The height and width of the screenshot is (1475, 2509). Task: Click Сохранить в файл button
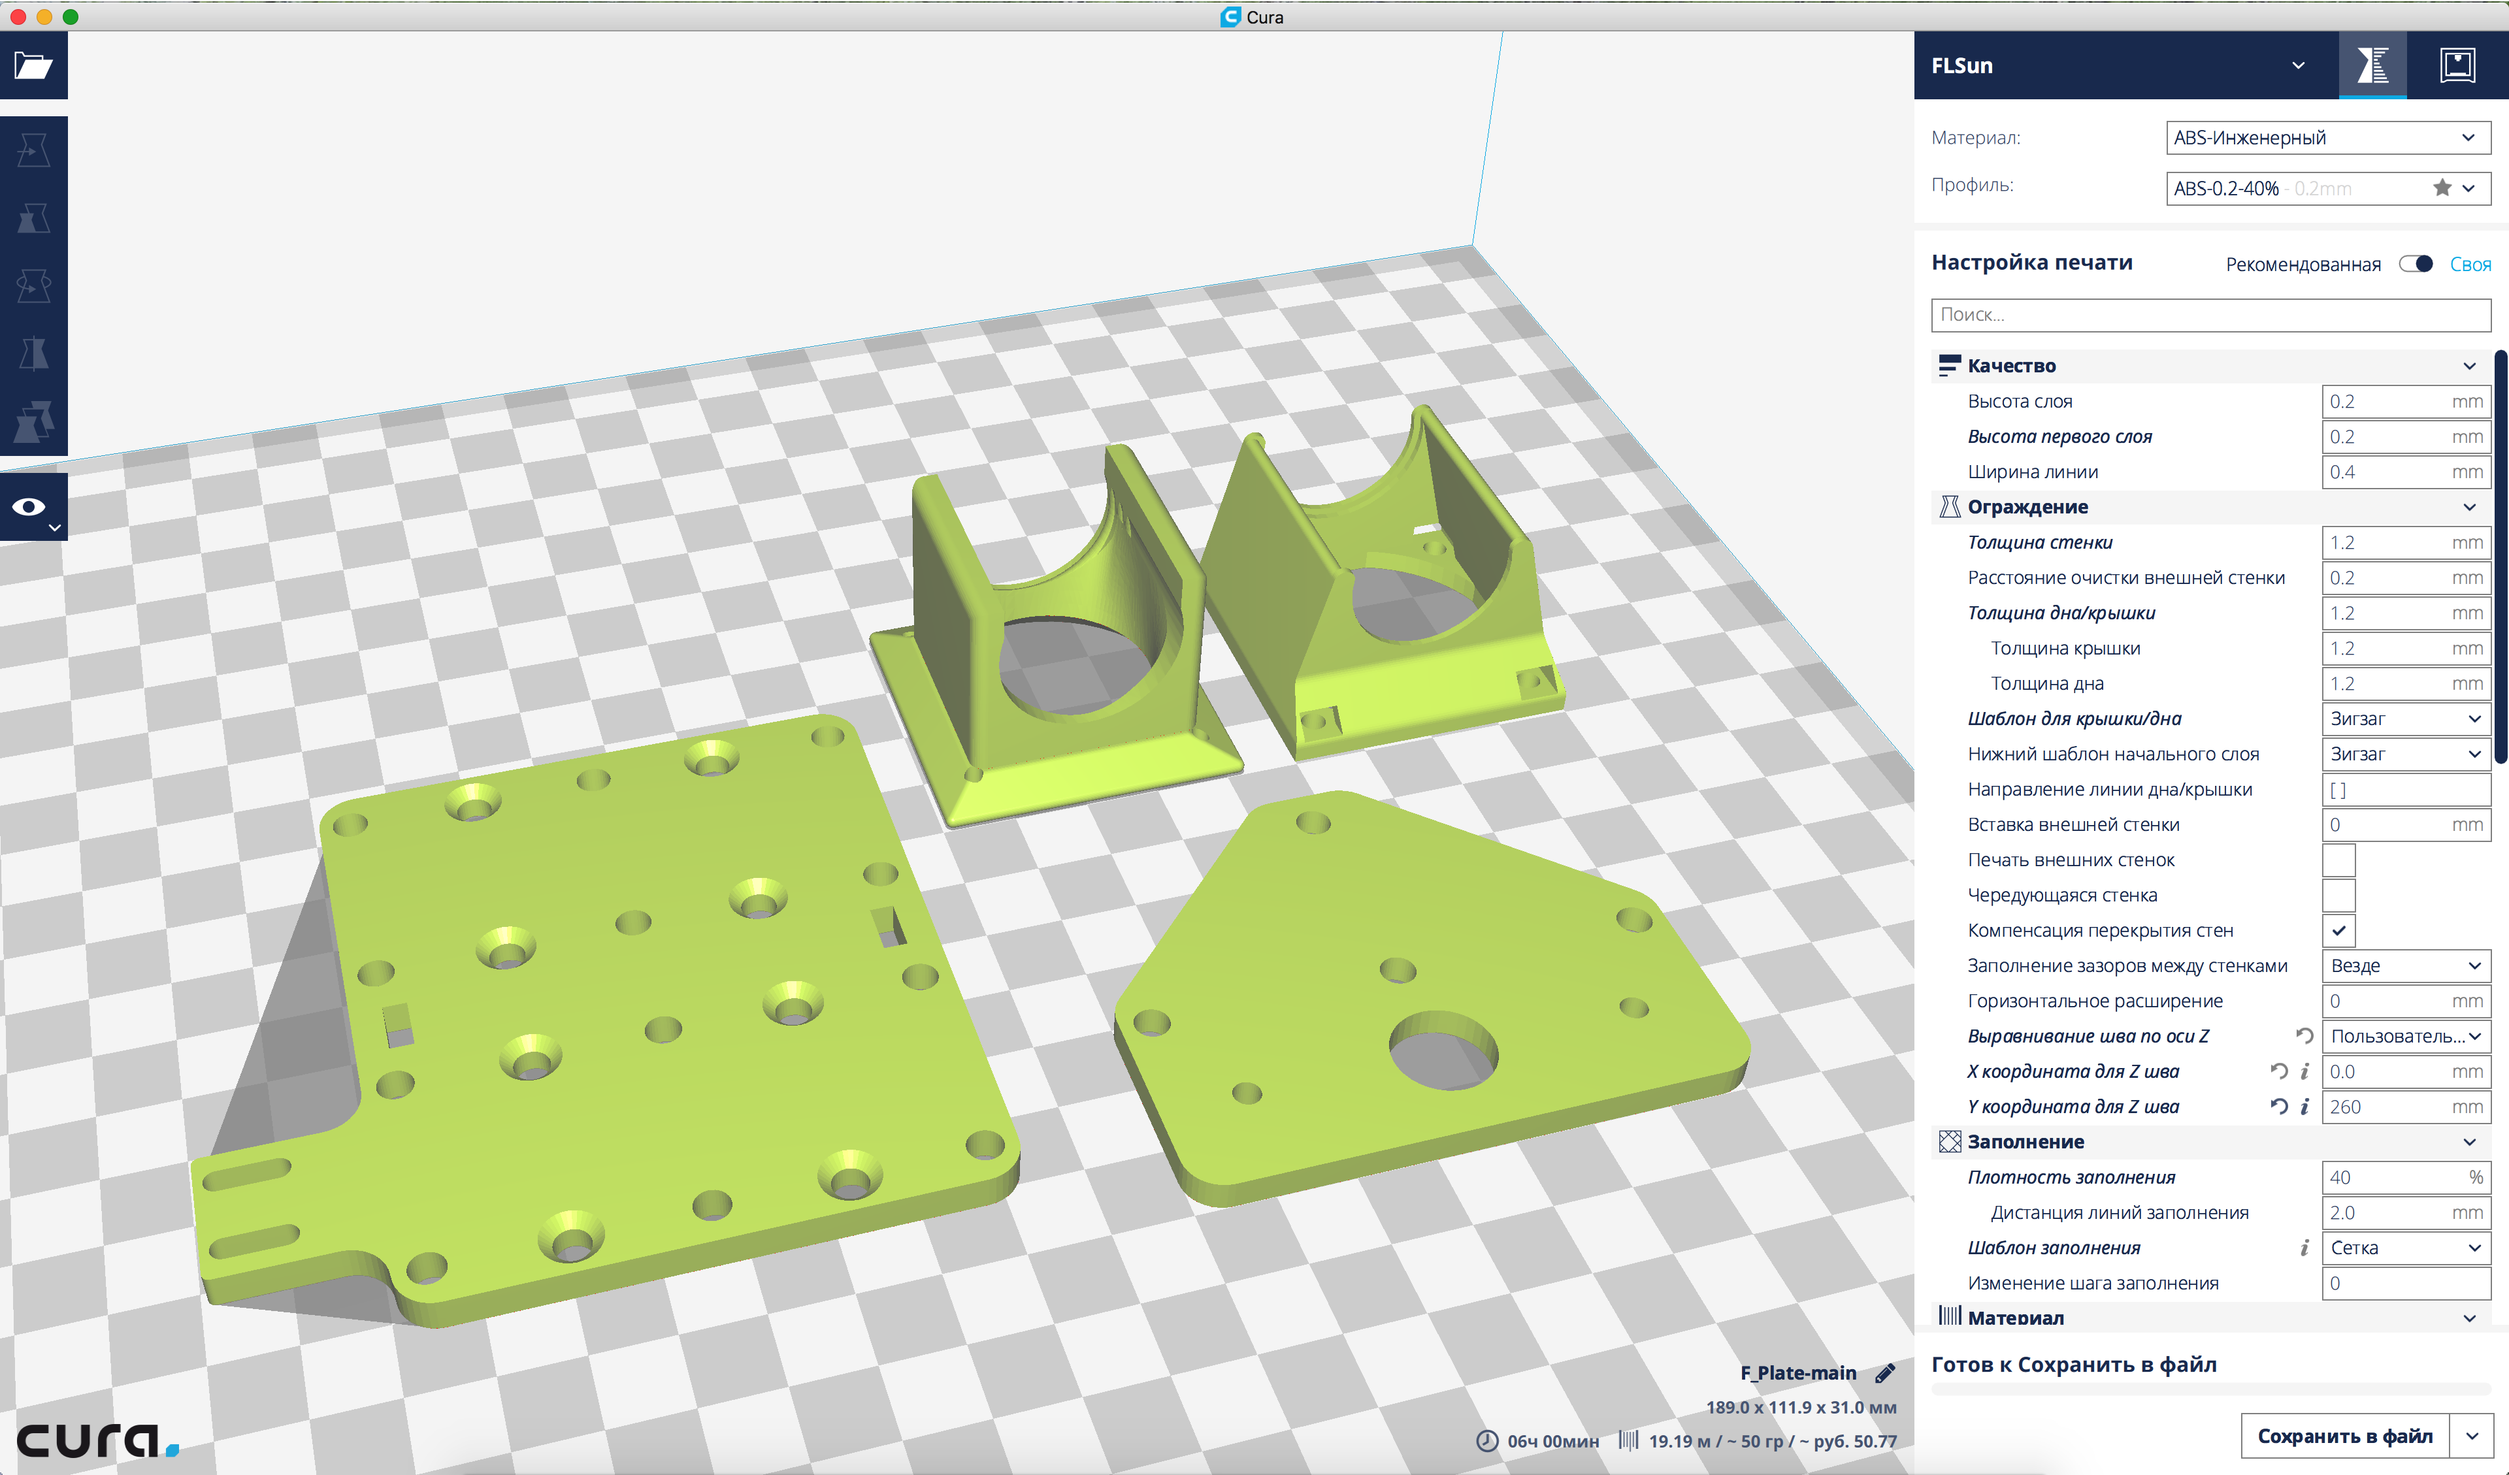(2345, 1436)
